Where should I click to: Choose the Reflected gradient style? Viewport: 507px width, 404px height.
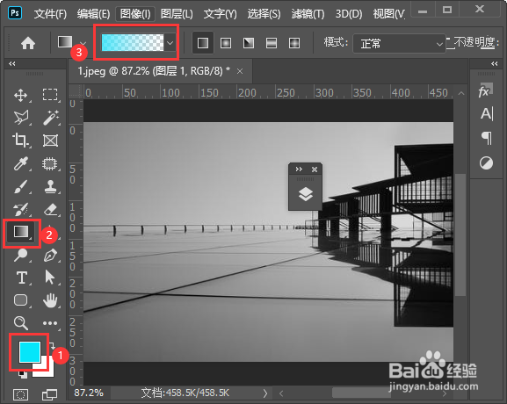(x=272, y=43)
